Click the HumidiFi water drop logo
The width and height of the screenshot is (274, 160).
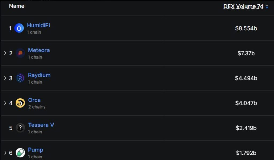coord(19,28)
